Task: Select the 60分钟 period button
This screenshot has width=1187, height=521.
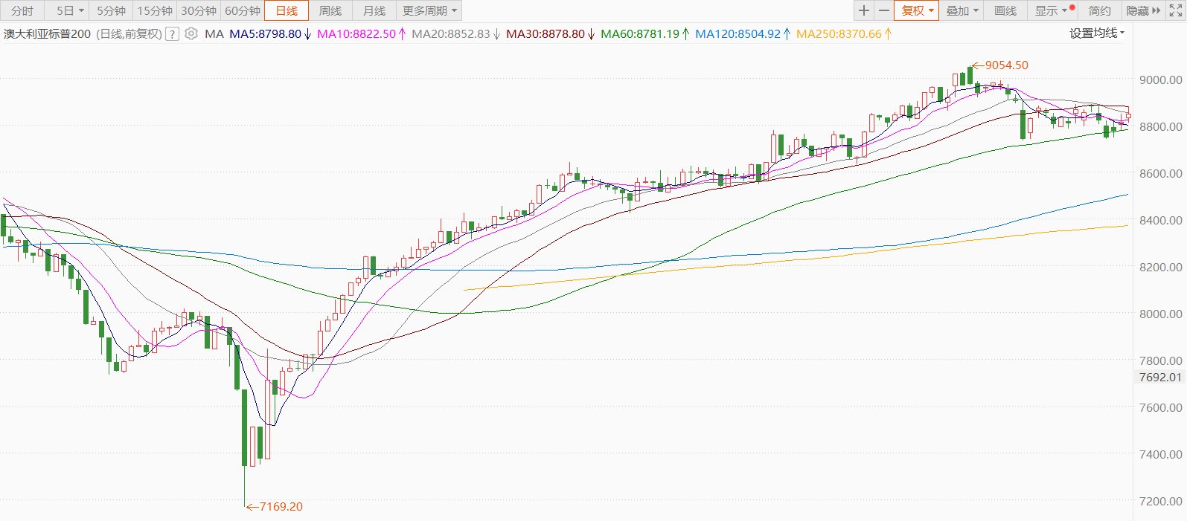Action: point(243,10)
